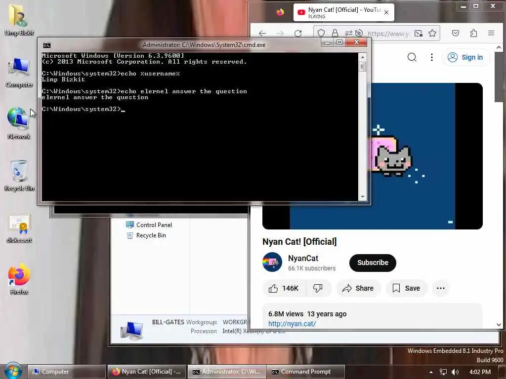The image size is (506, 379).
Task: Bookmark this page with the star icon
Action: click(x=432, y=33)
